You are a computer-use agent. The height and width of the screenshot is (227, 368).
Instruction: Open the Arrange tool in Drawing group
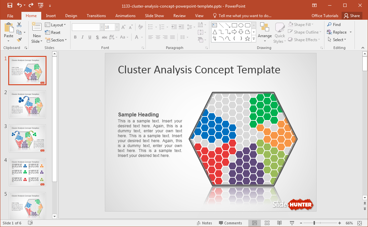[x=264, y=32]
